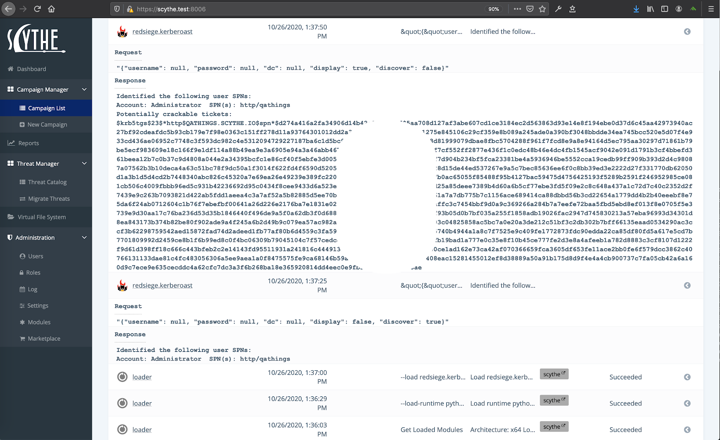Viewport: 720px width, 440px height.
Task: Click the SCYTHE logo
Action: (36, 38)
